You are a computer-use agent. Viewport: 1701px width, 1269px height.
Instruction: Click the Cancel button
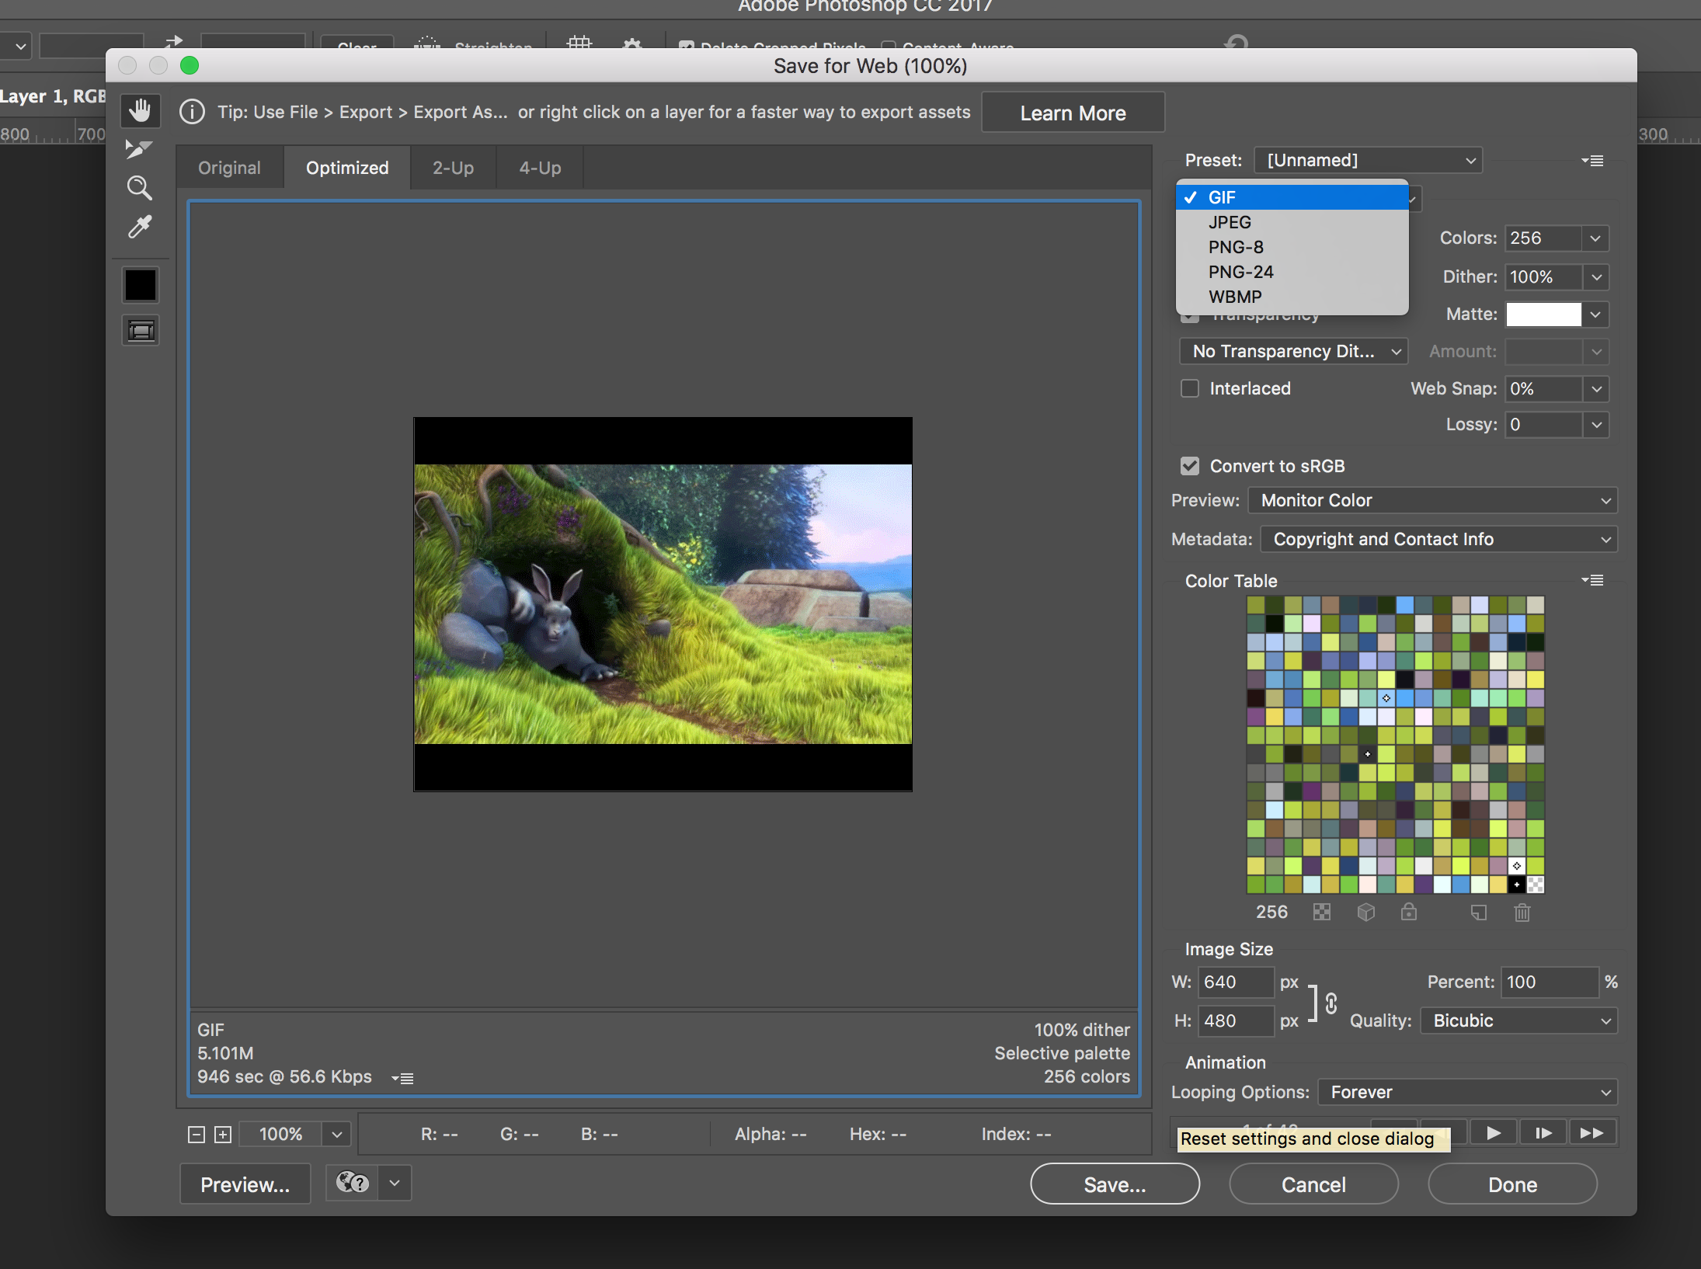(x=1313, y=1184)
